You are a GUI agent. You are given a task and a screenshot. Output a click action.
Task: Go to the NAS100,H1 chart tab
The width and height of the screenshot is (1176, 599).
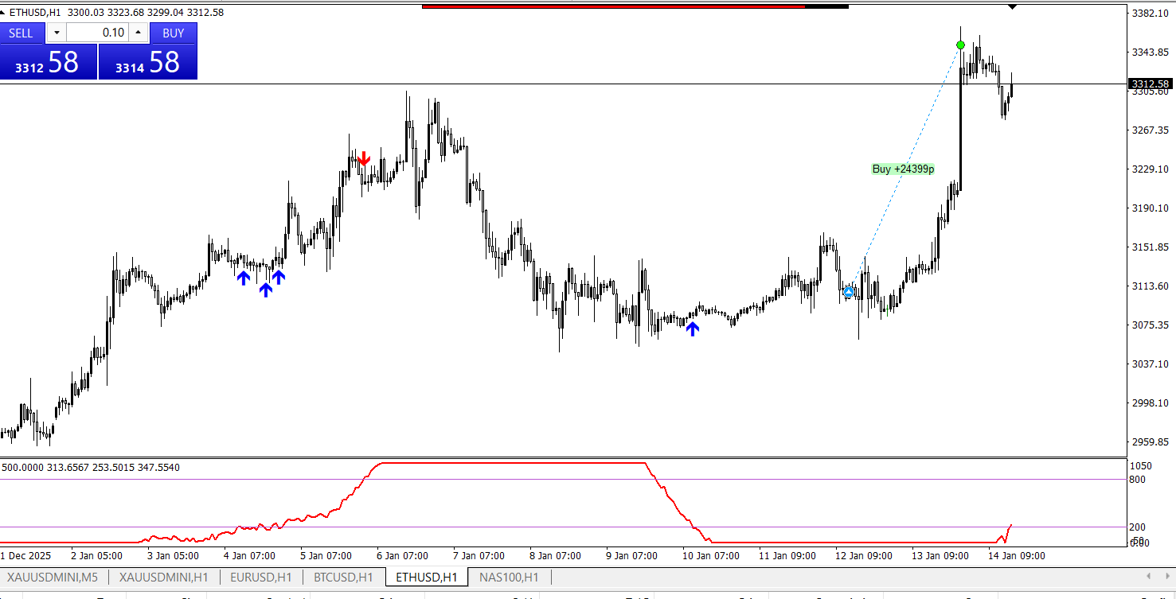coord(509,577)
